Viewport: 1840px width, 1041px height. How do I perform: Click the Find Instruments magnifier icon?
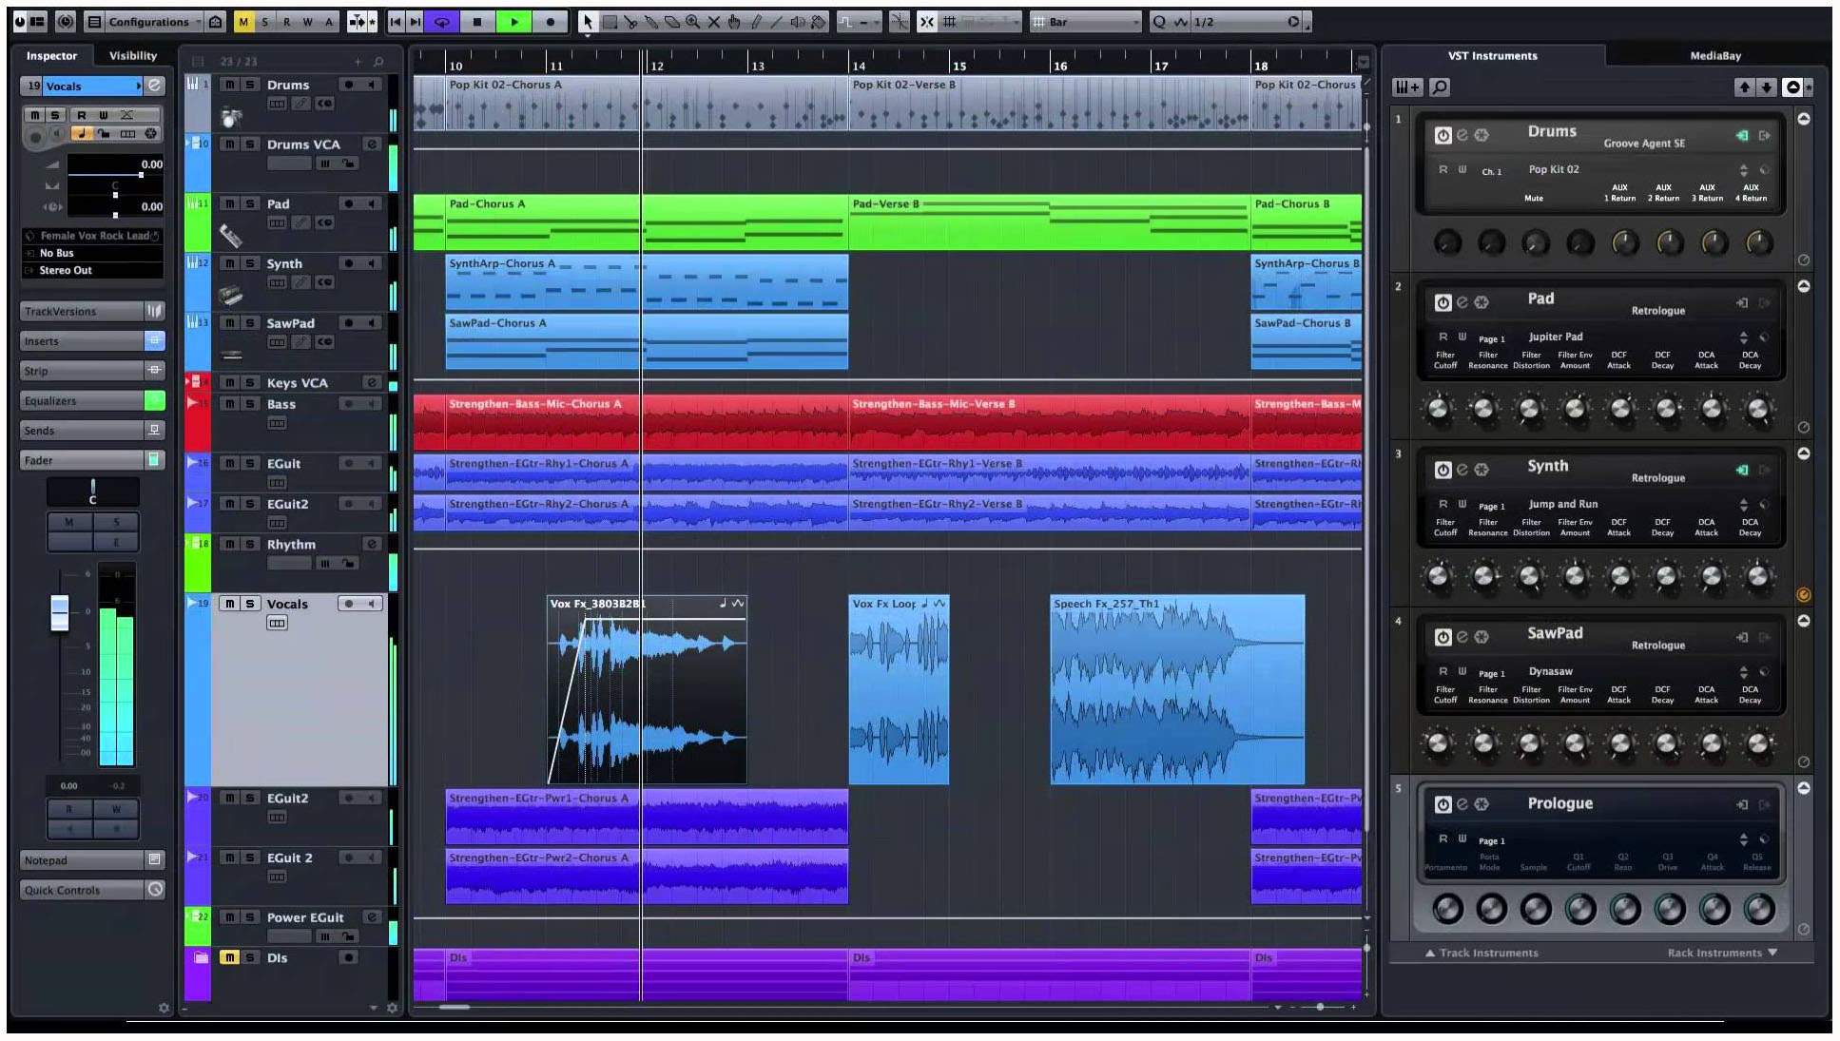tap(1440, 87)
